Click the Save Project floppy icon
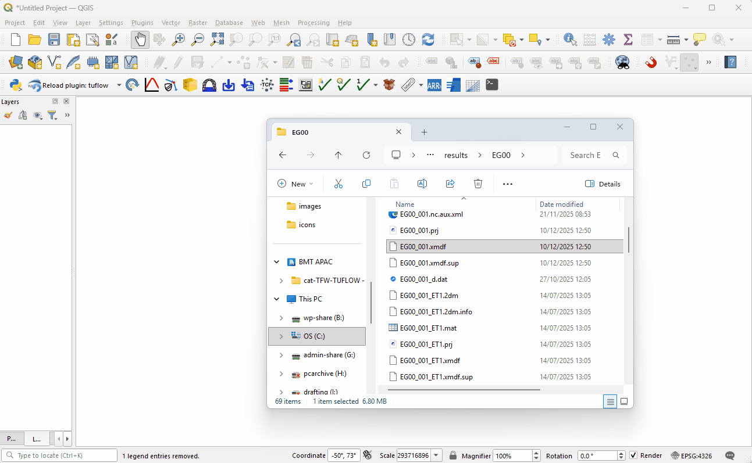Image resolution: width=752 pixels, height=463 pixels. click(x=54, y=40)
